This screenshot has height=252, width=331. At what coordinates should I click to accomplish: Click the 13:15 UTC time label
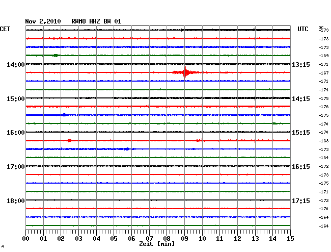coord(301,65)
